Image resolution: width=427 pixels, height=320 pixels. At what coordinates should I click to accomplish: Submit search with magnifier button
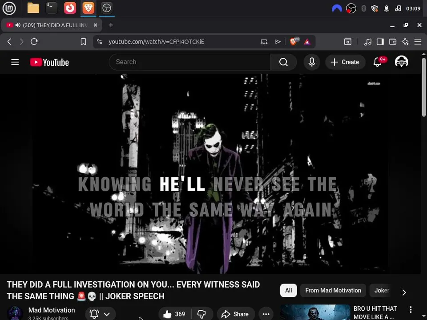coord(283,62)
